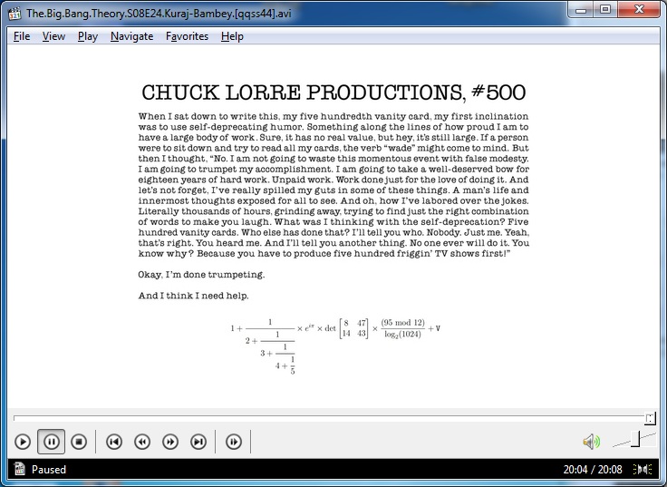Screen dimensions: 667x487
Task: Mute audio using the speaker icon
Action: (591, 442)
